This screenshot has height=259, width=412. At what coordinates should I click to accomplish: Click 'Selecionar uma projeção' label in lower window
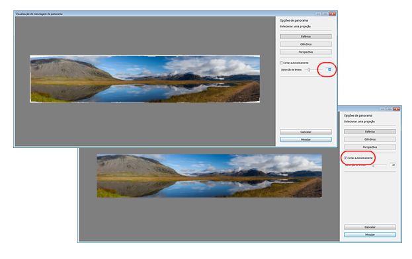360,122
